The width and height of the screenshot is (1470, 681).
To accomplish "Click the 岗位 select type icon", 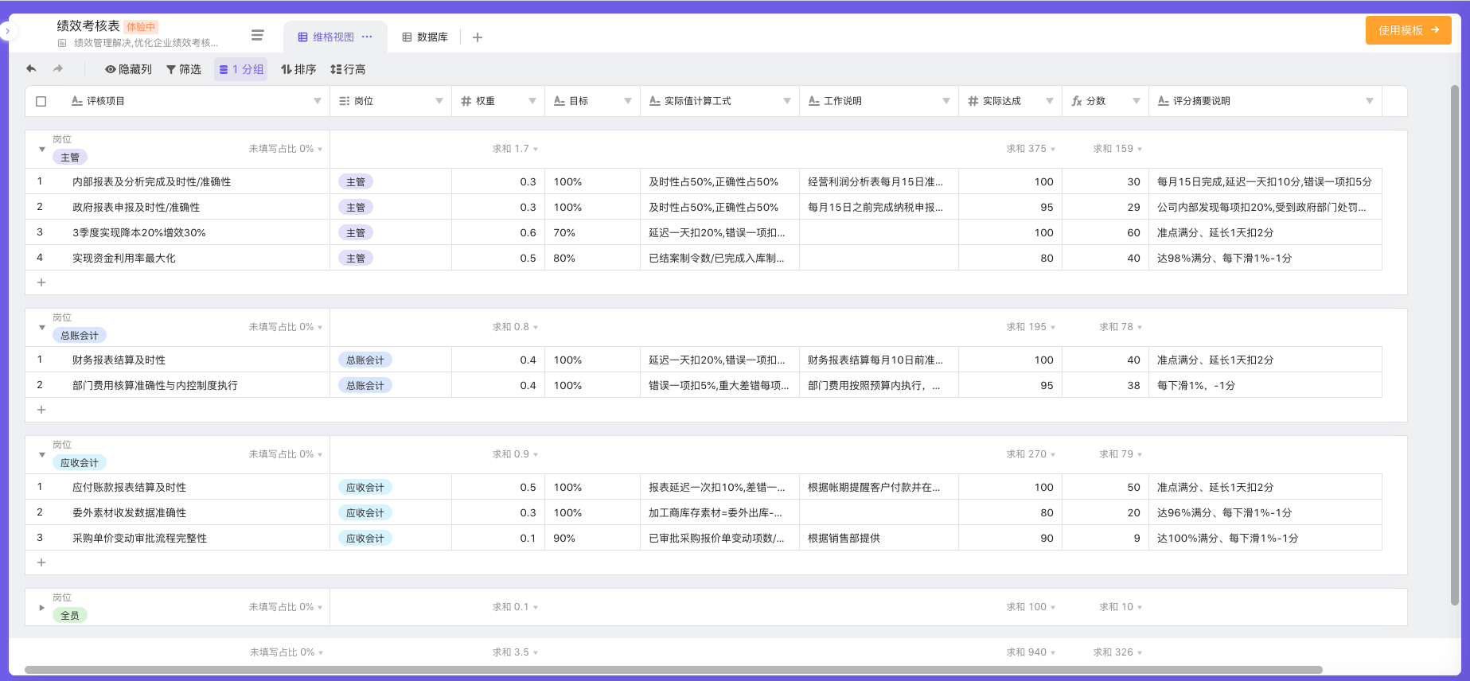I will (344, 101).
